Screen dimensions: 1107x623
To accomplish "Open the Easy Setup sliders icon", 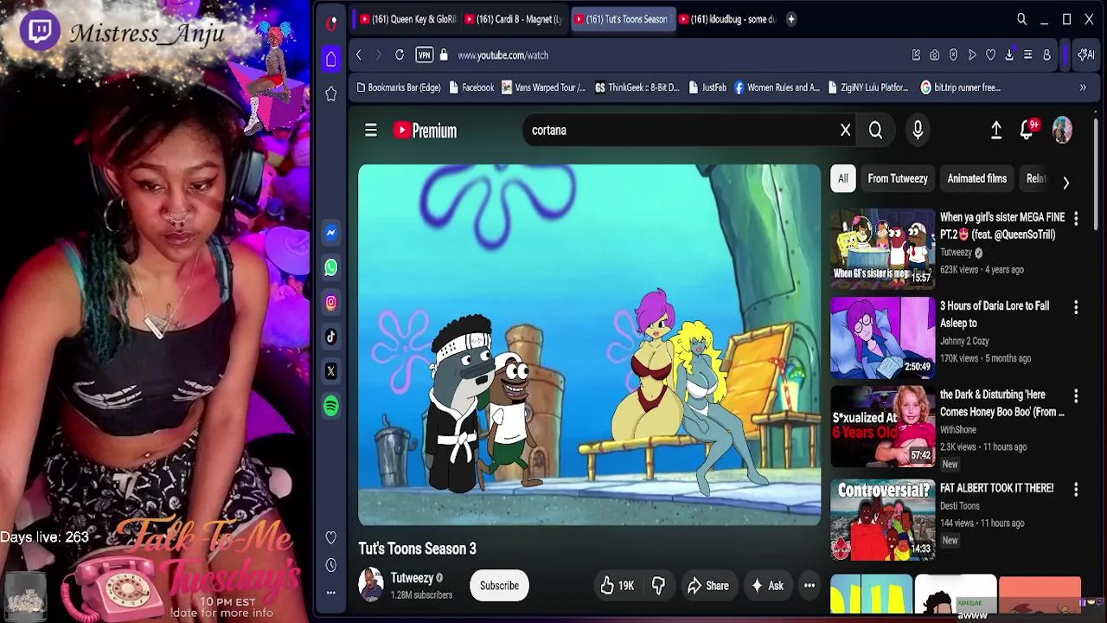I will [1027, 55].
